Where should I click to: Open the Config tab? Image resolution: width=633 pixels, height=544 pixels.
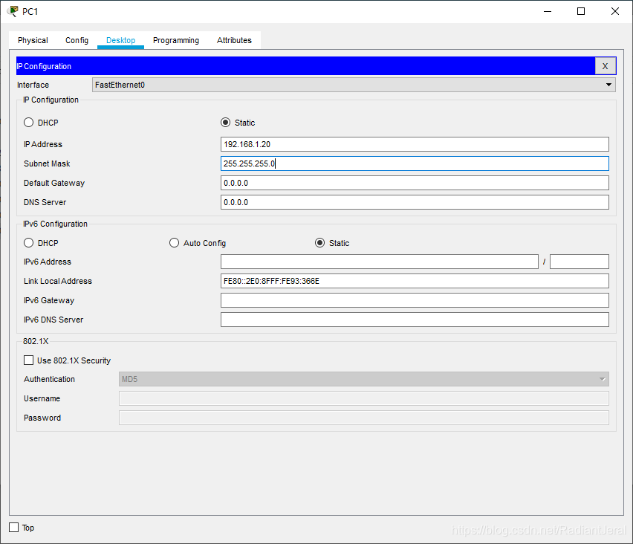[x=77, y=40]
